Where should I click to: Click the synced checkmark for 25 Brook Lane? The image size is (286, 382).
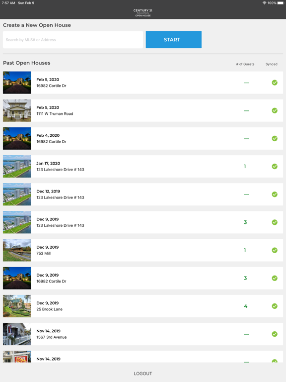(x=275, y=306)
